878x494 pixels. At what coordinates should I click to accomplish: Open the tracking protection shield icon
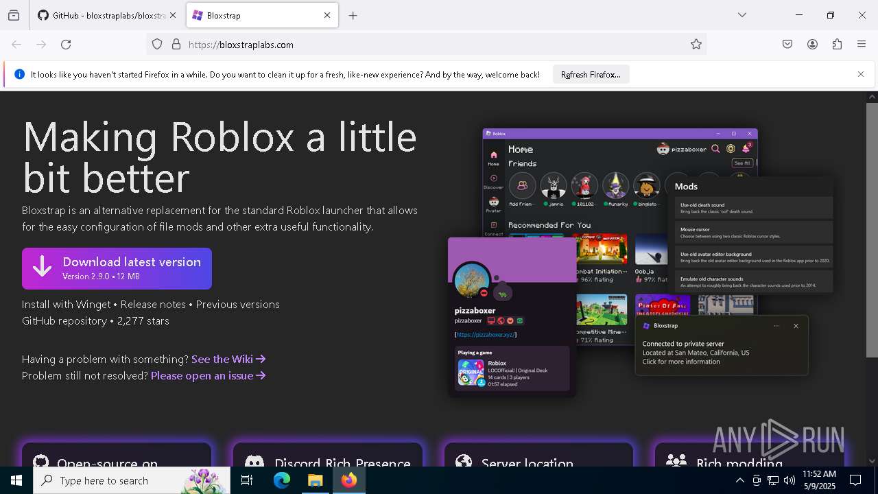(157, 45)
